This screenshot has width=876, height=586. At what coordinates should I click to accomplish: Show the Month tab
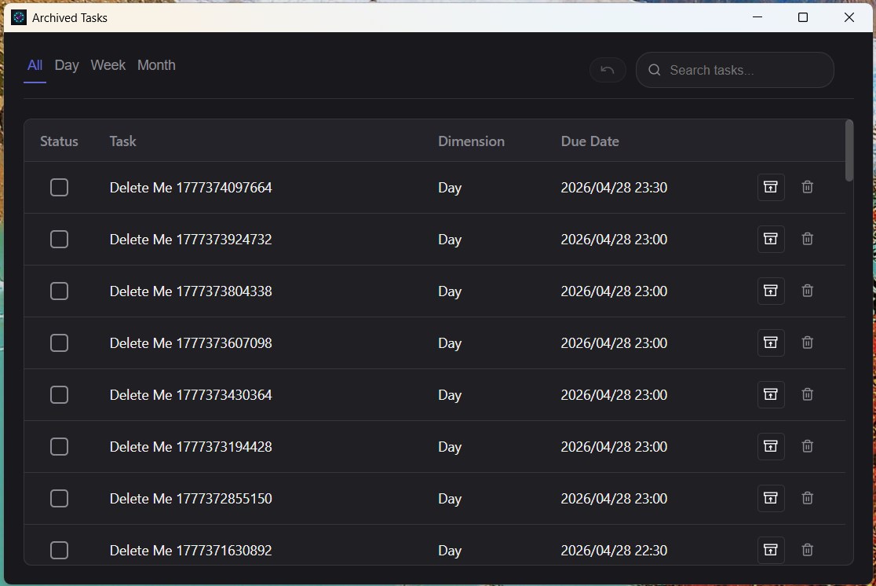156,65
